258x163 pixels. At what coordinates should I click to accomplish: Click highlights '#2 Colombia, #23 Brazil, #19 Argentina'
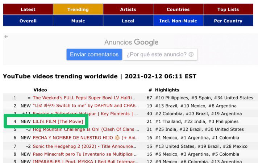(x=199, y=113)
